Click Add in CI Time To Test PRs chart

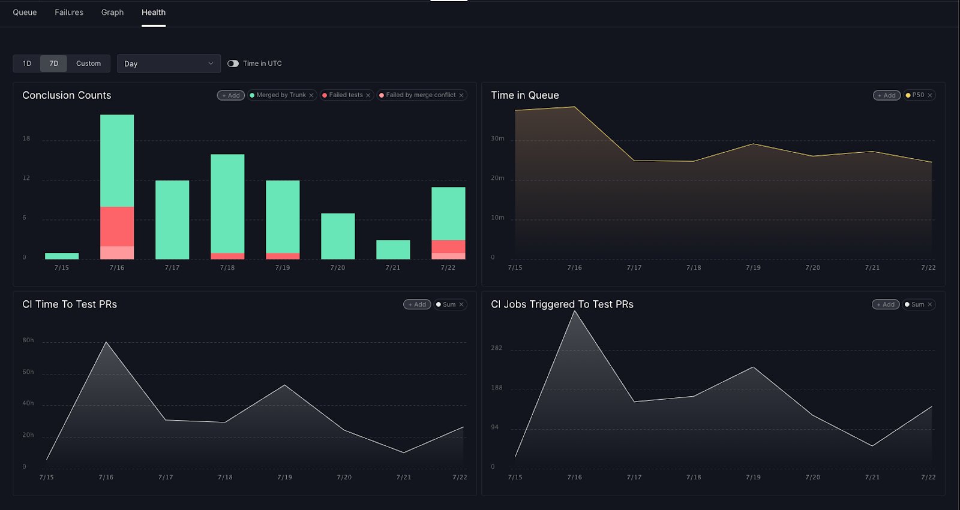pyautogui.click(x=417, y=304)
